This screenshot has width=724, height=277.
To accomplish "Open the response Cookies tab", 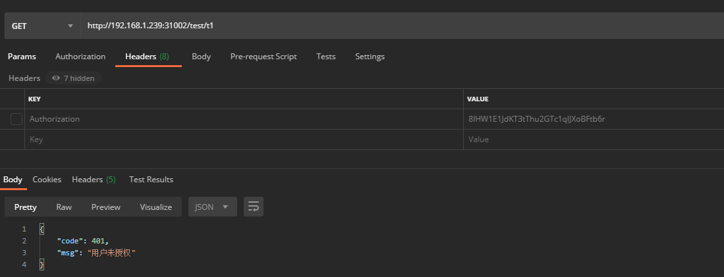I will [x=47, y=180].
